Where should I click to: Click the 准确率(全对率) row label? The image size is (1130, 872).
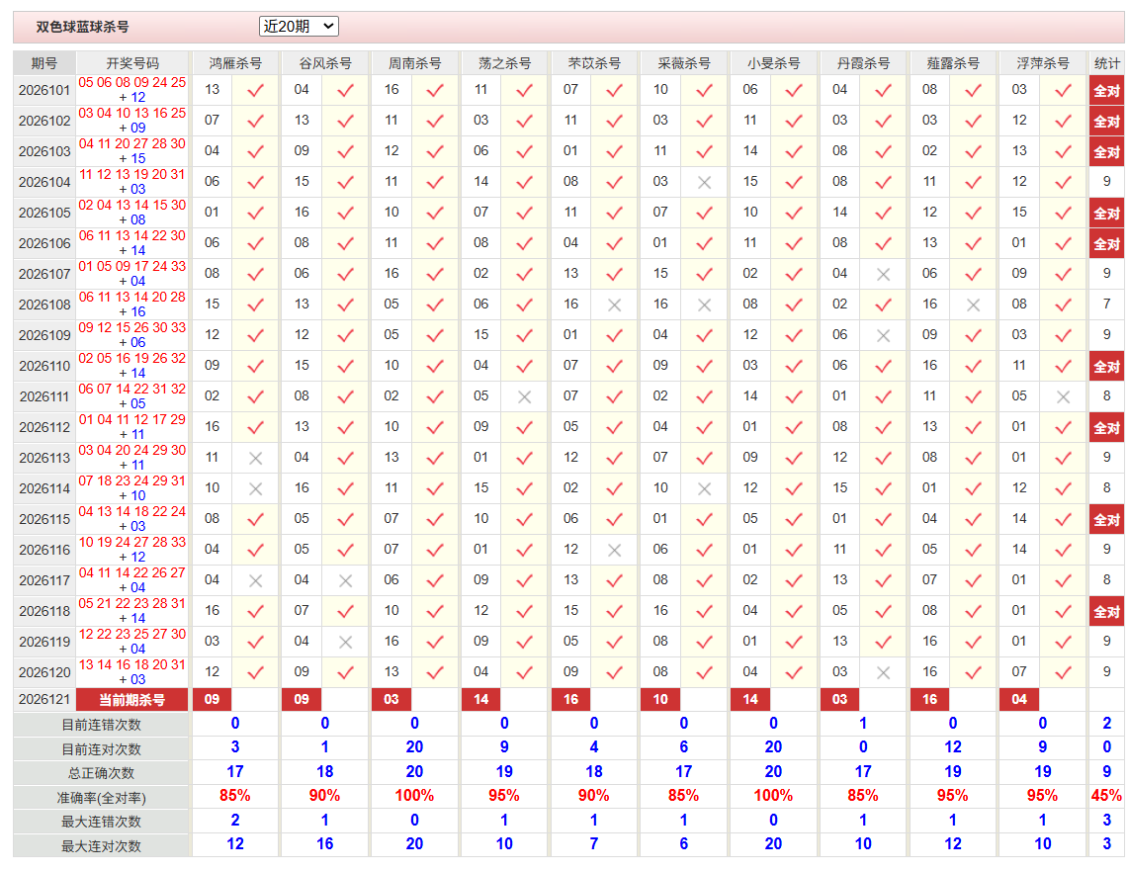pyautogui.click(x=102, y=798)
